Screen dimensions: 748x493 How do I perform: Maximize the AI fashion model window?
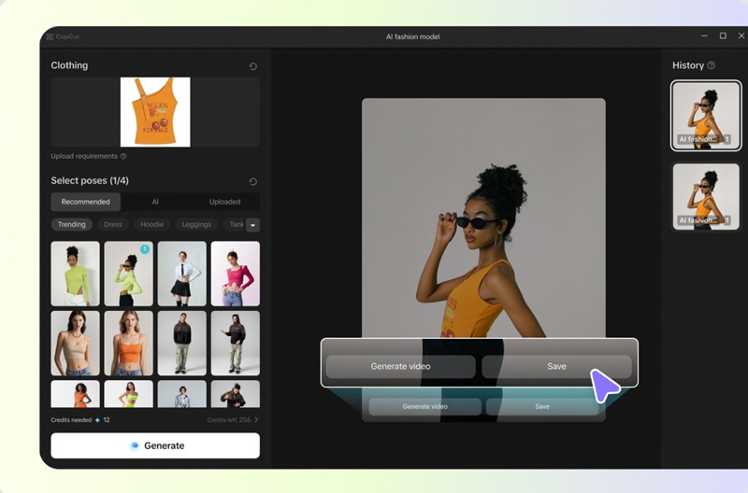[x=723, y=36]
